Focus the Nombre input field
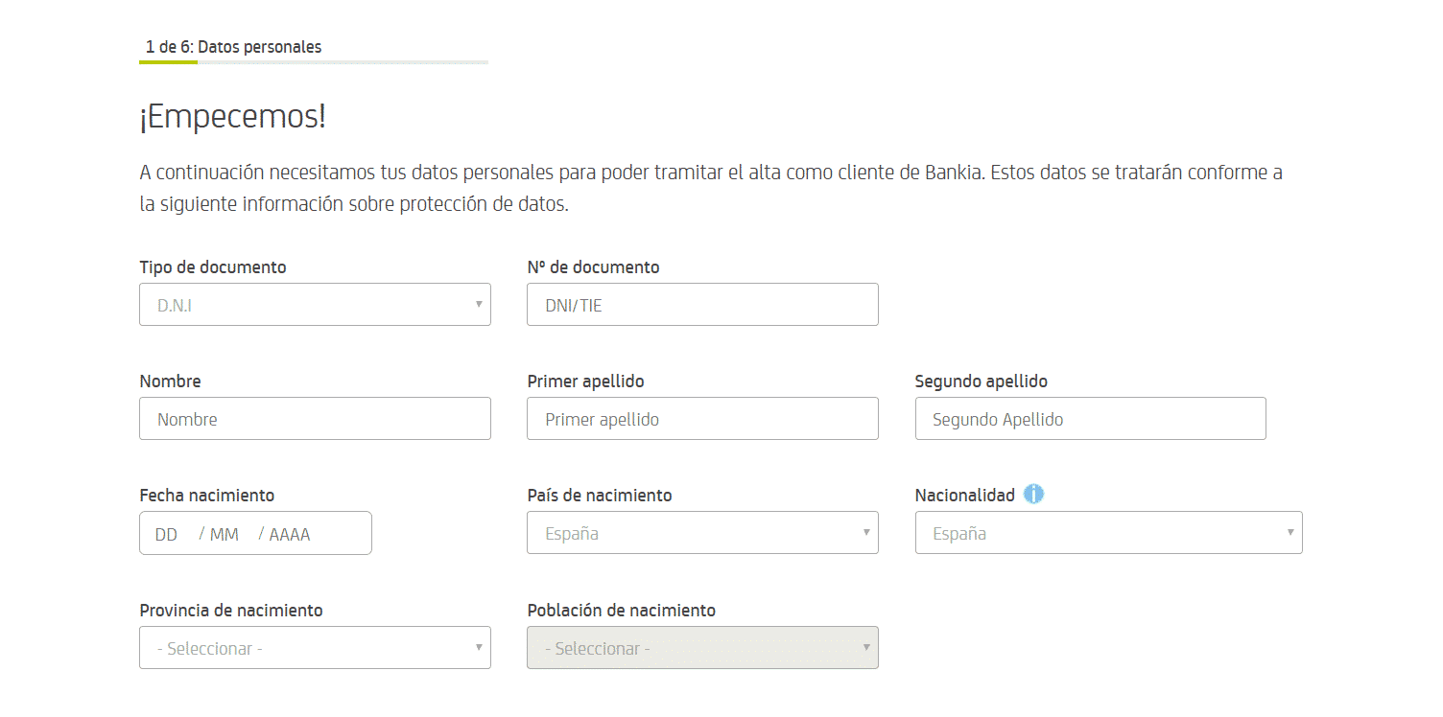1443x717 pixels. tap(315, 419)
